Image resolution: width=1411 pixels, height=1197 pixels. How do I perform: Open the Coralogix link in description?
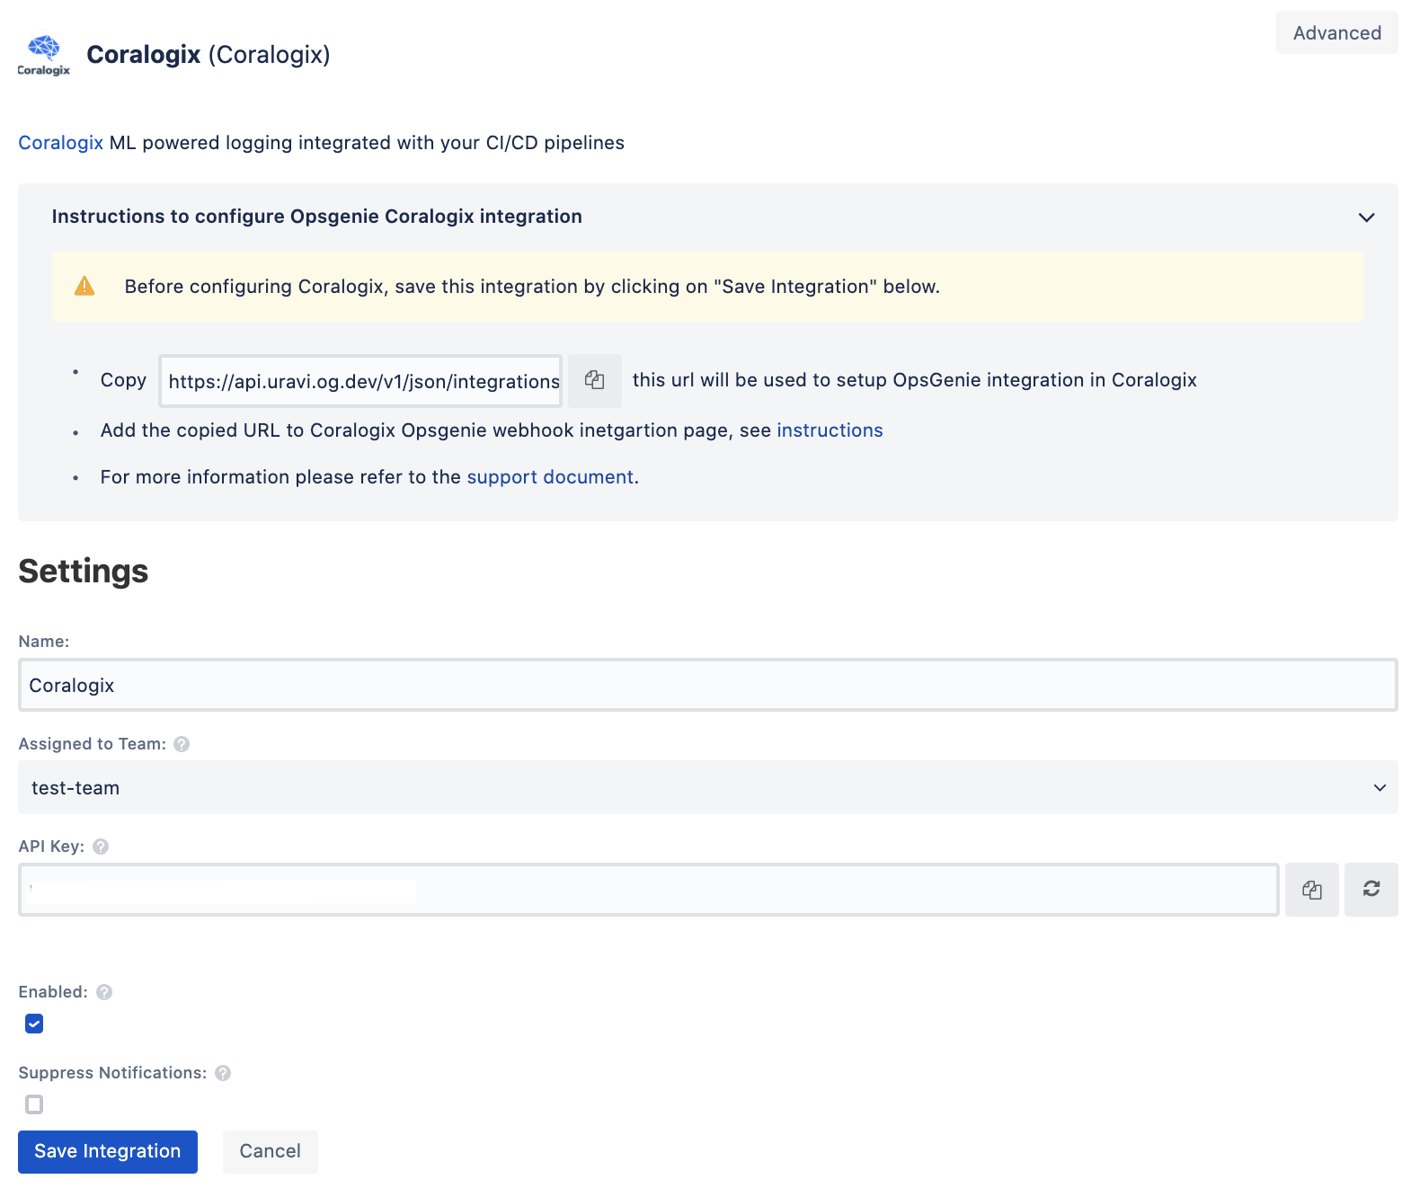tap(61, 143)
